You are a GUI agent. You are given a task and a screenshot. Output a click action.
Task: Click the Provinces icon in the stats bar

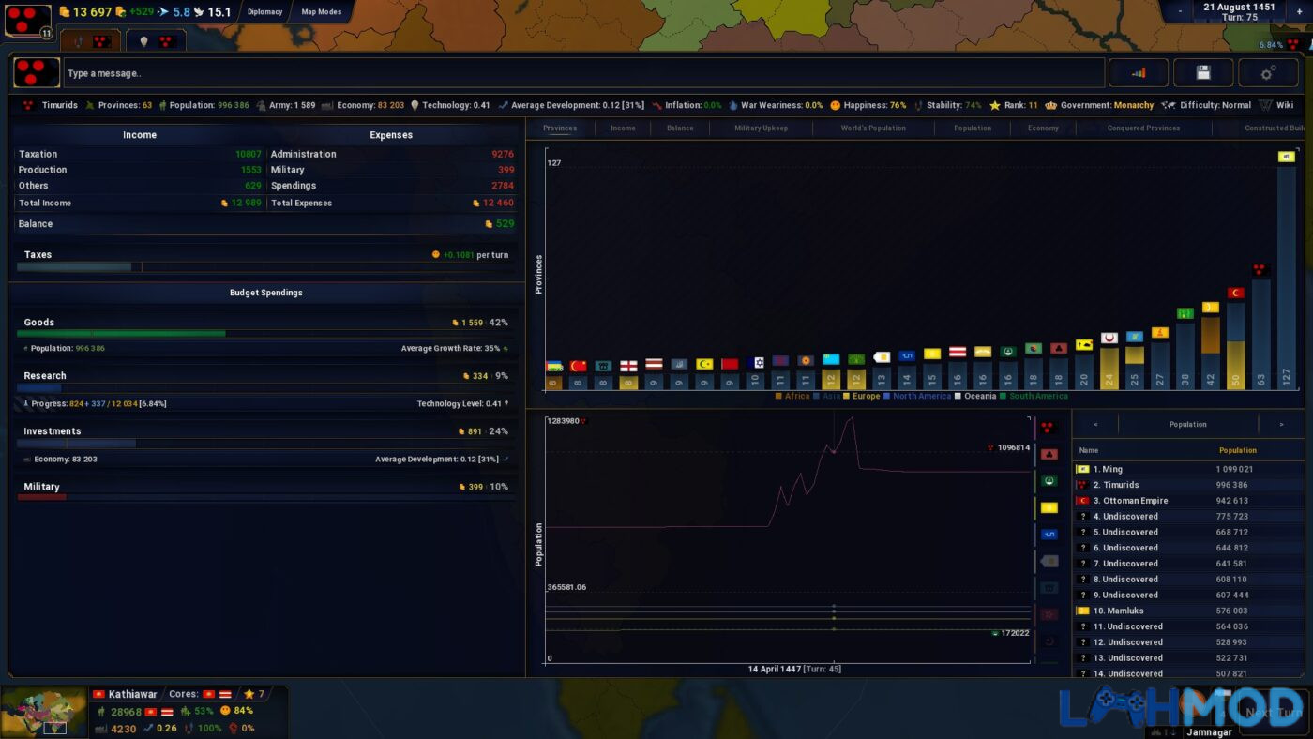[x=90, y=105]
